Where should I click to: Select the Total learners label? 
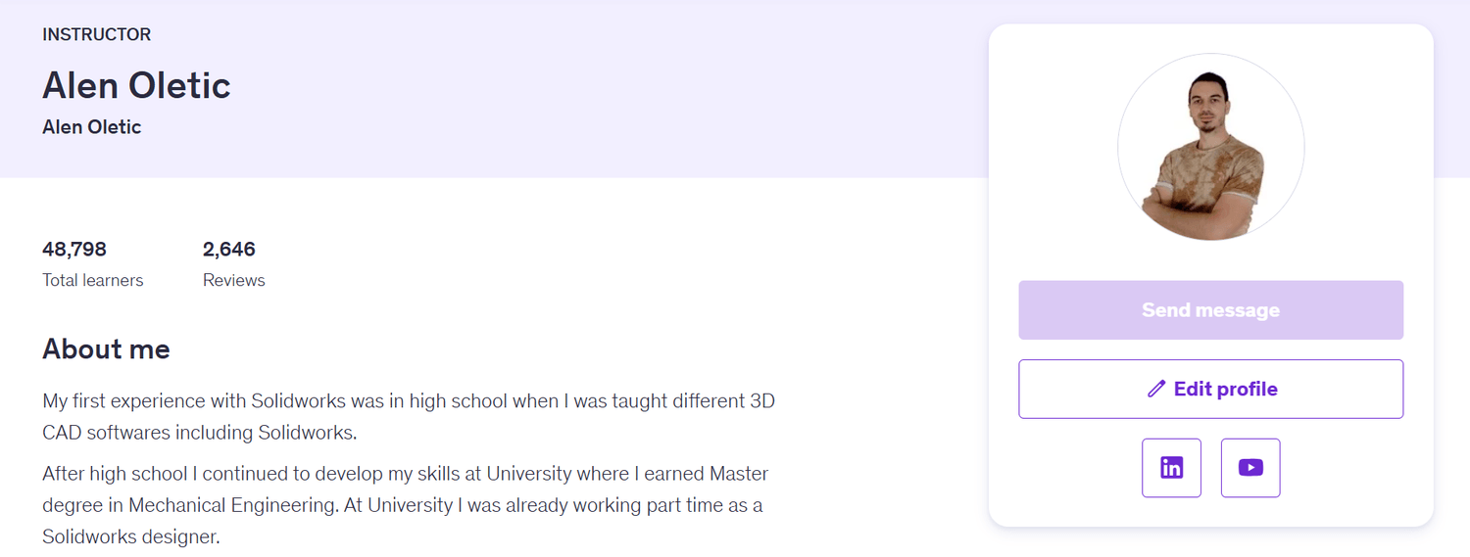click(92, 280)
